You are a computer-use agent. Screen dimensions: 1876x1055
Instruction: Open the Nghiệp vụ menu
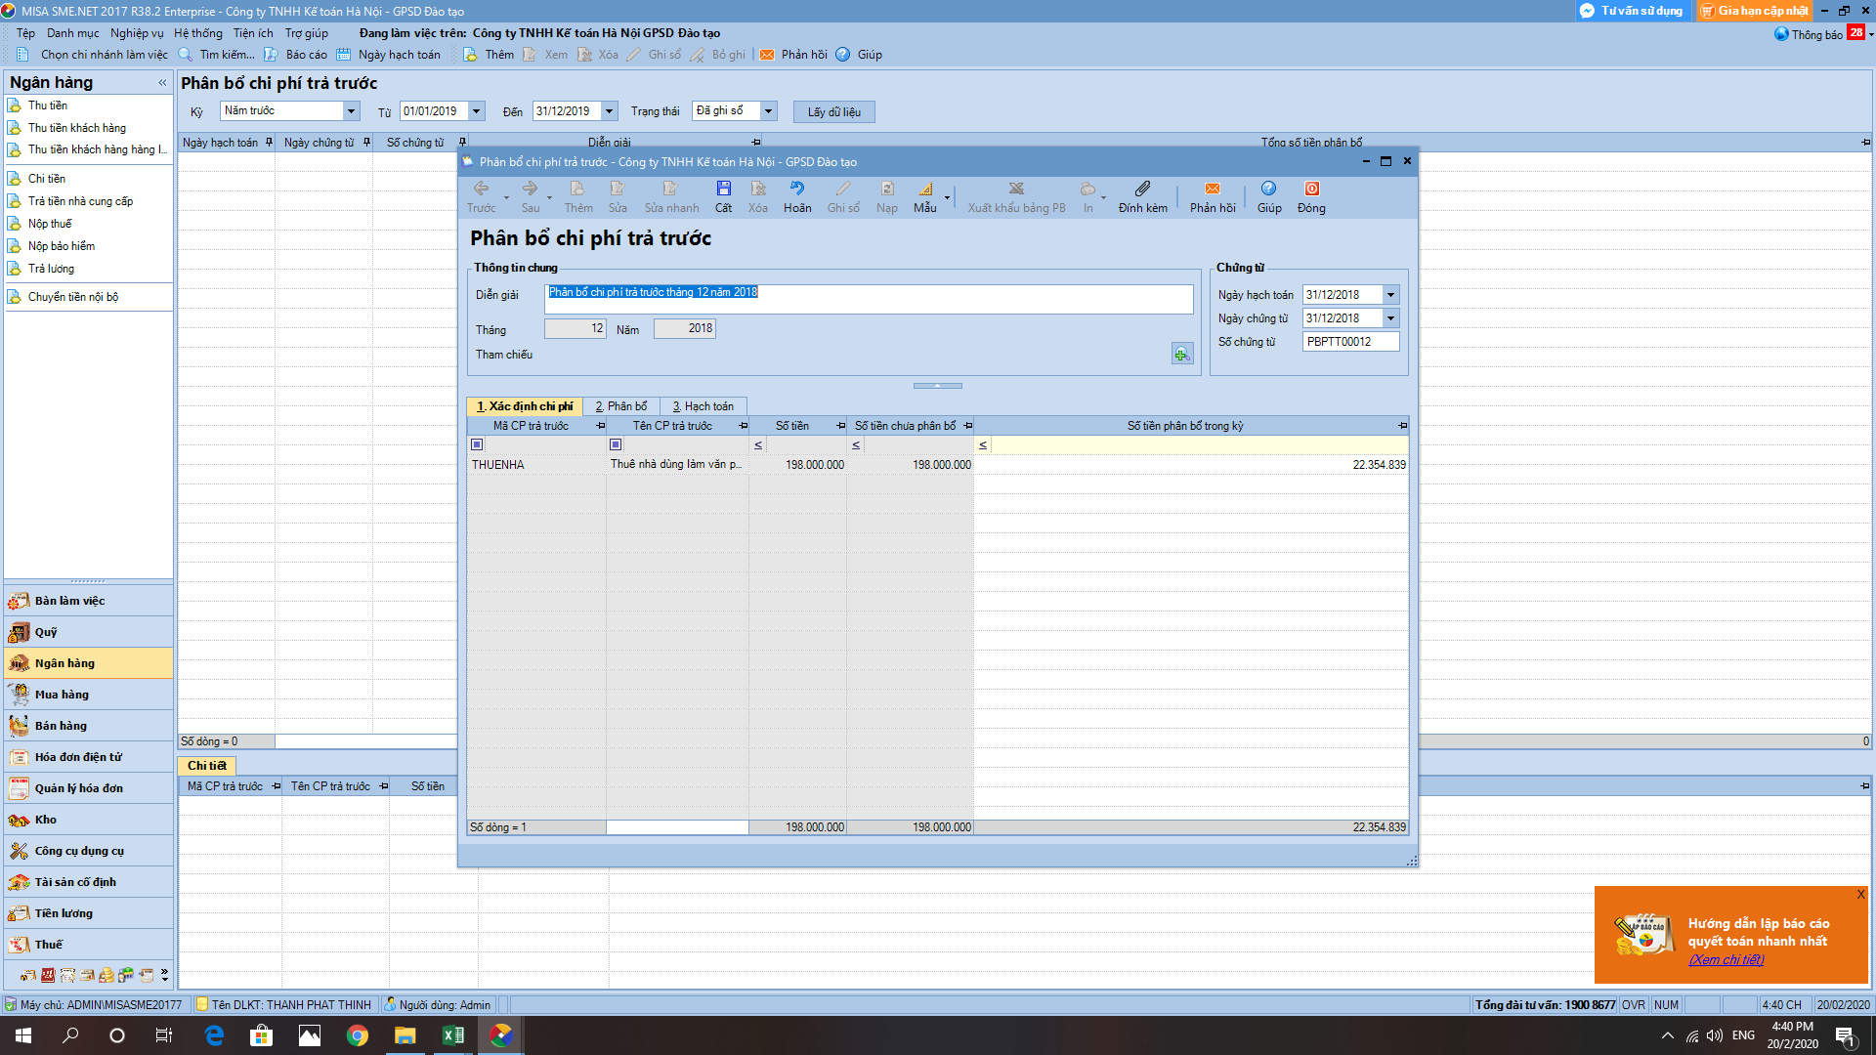[137, 33]
